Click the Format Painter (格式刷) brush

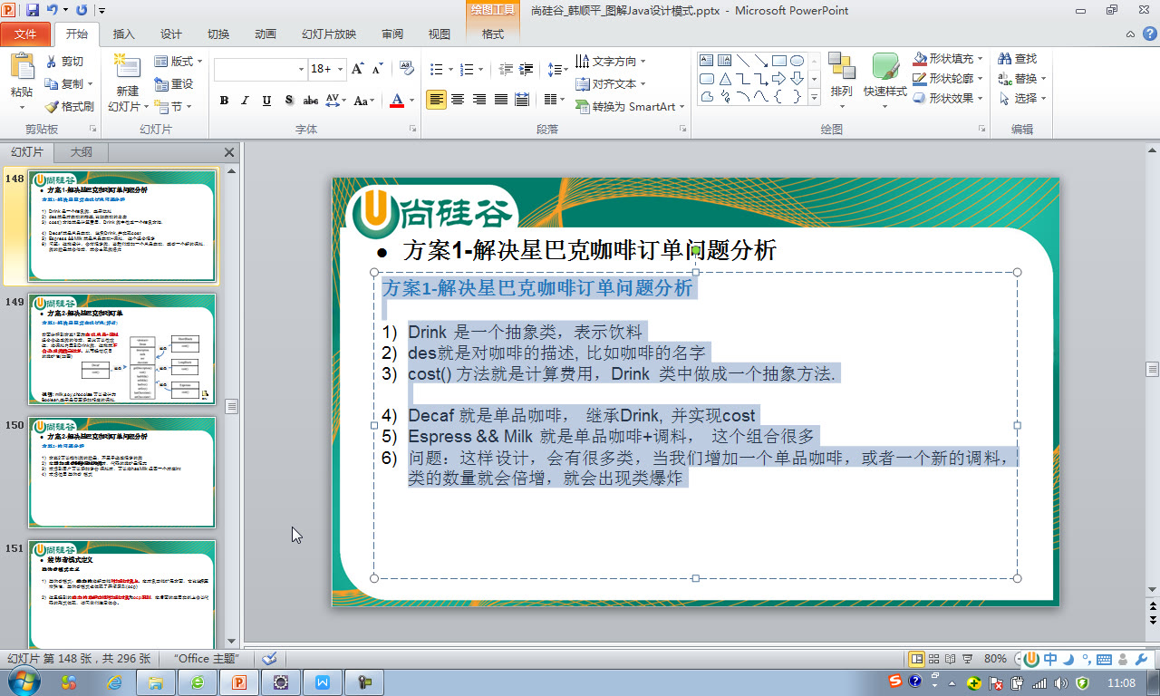51,106
